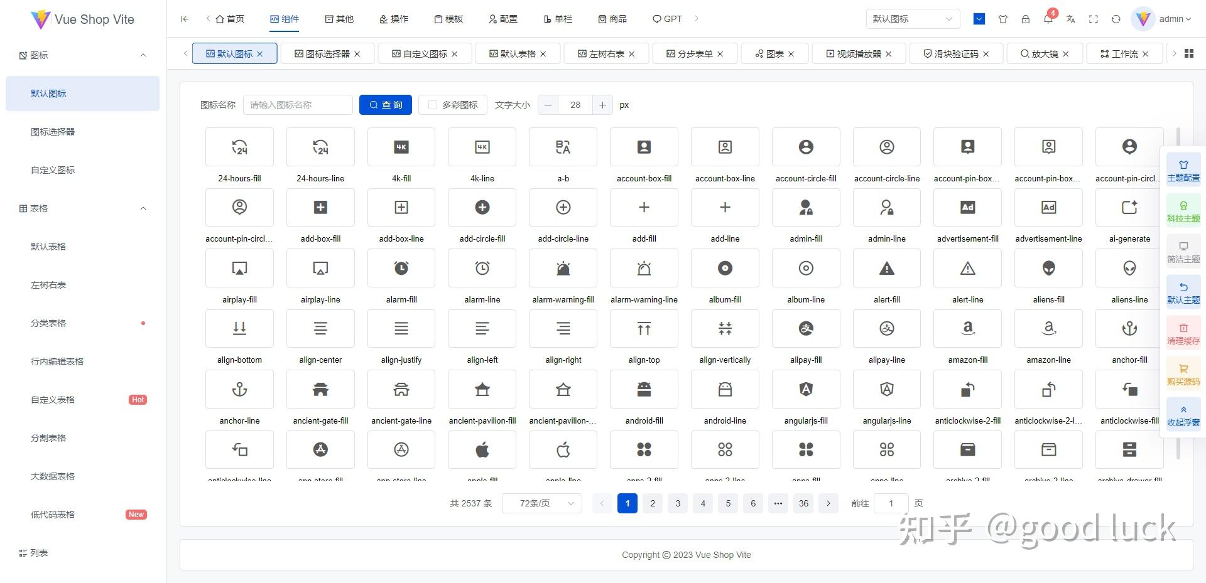The image size is (1206, 583).
Task: Pick the anchor-fill icon
Action: pyautogui.click(x=1129, y=328)
